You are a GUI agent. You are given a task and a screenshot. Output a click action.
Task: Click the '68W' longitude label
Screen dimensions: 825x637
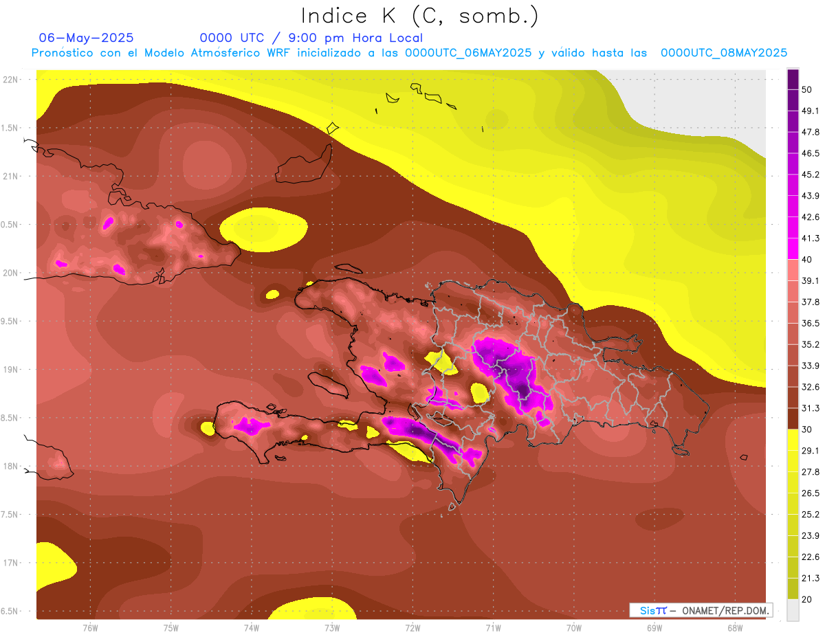[x=735, y=628]
